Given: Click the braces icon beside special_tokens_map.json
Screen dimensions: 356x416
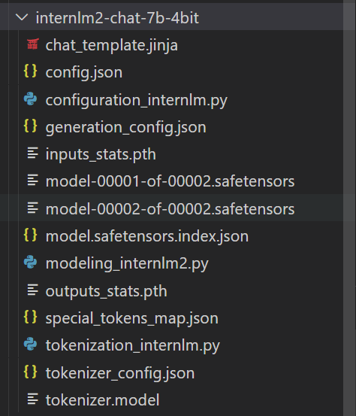Looking at the screenshot, I should 31,317.
